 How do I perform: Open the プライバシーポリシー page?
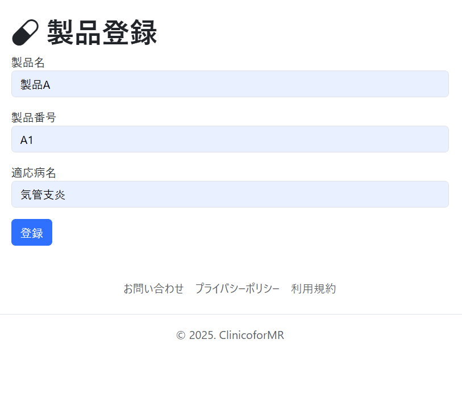point(237,288)
